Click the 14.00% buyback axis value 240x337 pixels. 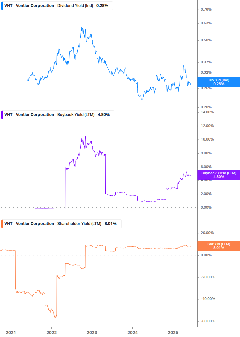tap(207, 112)
